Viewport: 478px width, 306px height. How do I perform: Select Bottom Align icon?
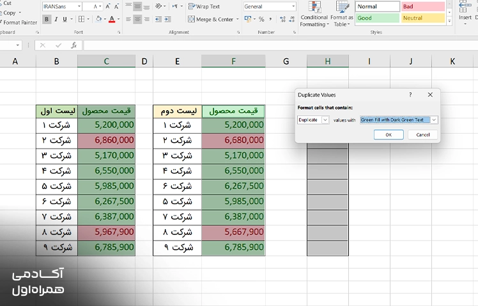146,6
